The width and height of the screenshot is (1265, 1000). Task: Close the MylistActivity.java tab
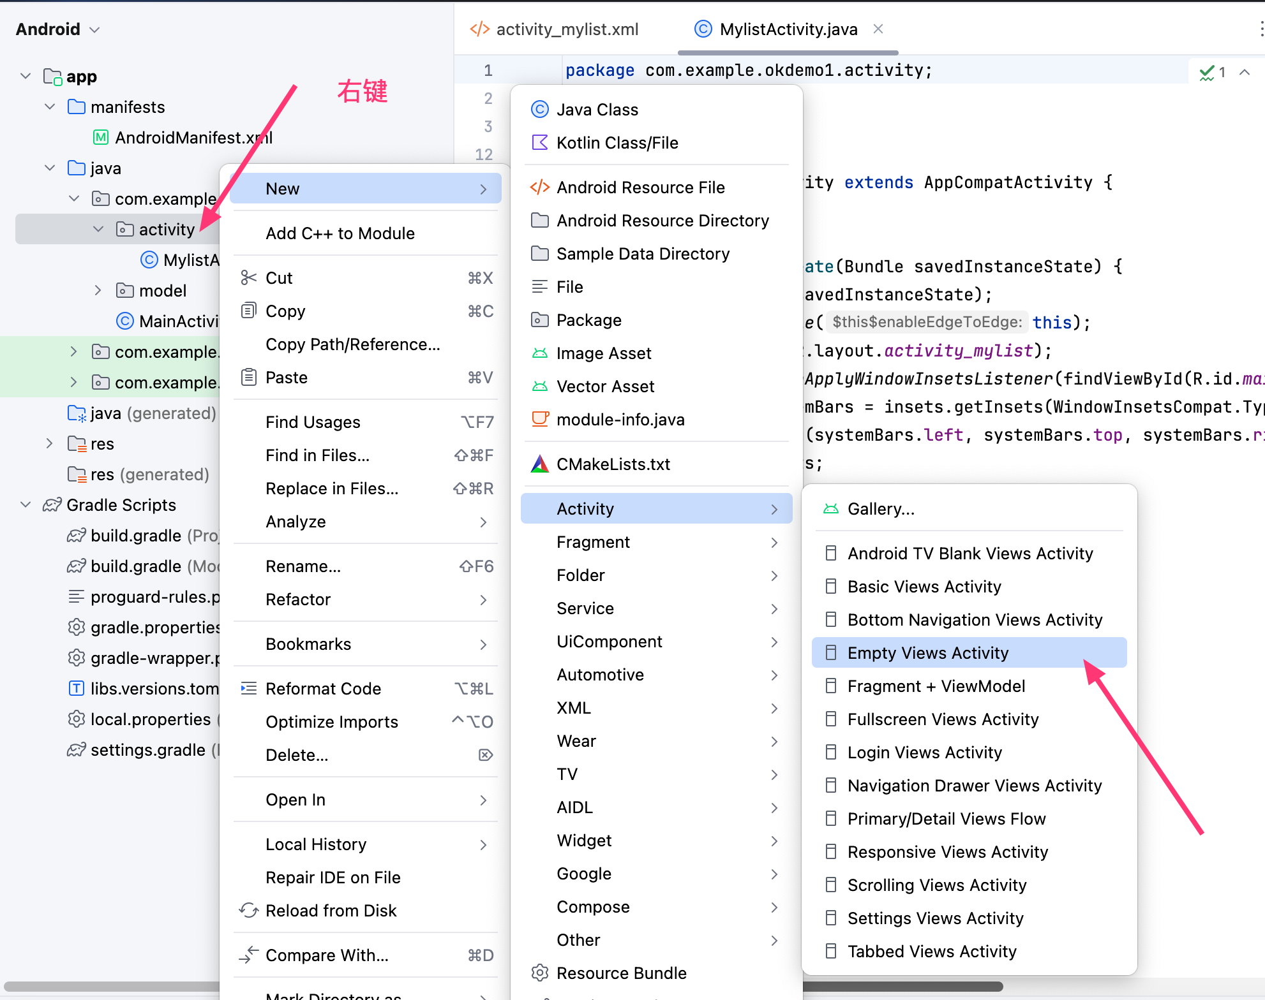(878, 29)
